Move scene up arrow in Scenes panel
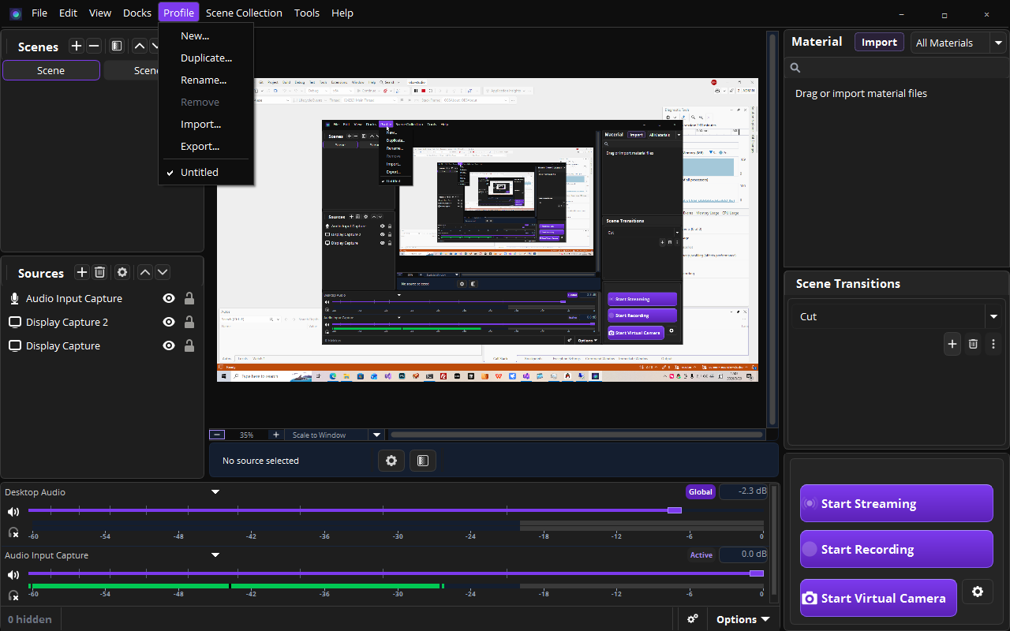The height and width of the screenshot is (631, 1010). coord(140,47)
